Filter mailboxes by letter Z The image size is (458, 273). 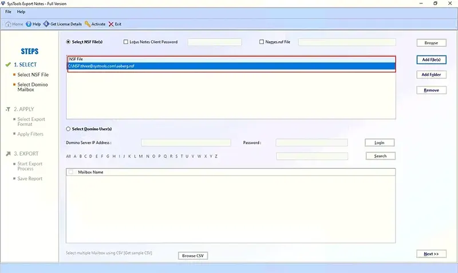point(216,156)
